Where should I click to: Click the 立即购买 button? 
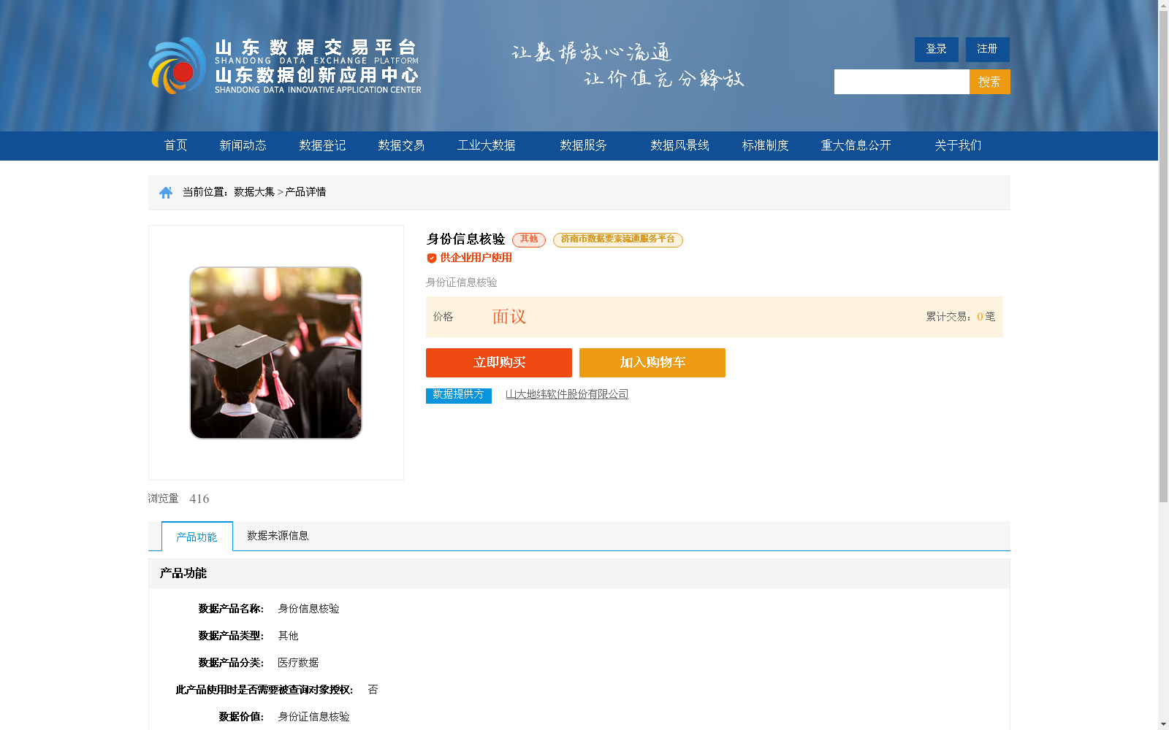point(499,363)
